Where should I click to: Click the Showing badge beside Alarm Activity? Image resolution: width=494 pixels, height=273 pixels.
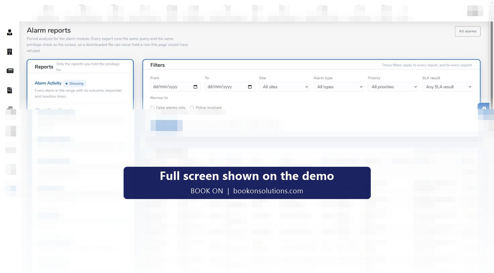[x=75, y=83]
